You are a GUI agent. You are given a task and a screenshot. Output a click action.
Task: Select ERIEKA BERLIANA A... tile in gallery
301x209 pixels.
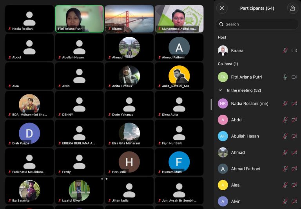pos(79,133)
